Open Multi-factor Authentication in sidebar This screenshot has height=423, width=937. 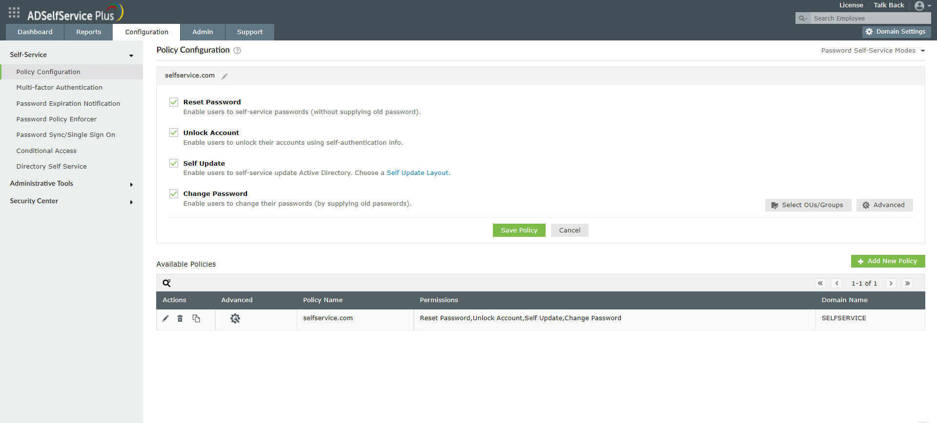(x=60, y=88)
